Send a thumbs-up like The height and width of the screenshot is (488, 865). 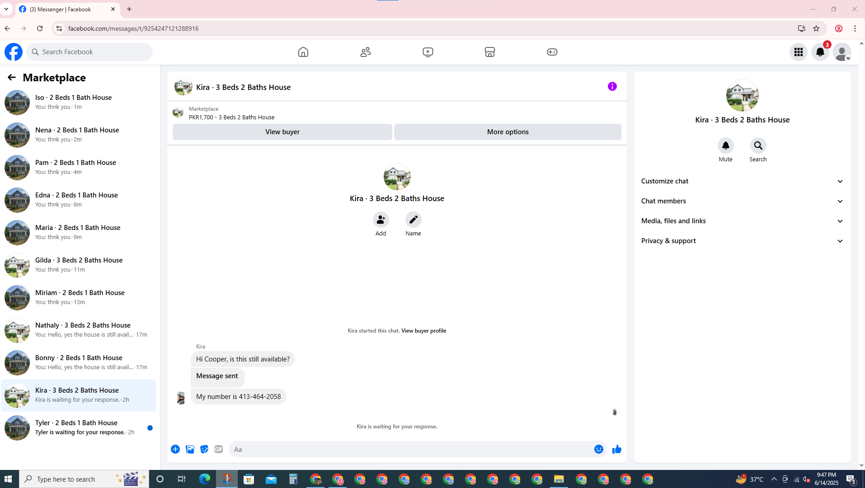(617, 449)
